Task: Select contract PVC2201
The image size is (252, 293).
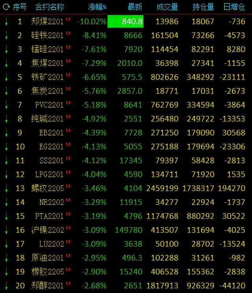Action: (x=50, y=105)
